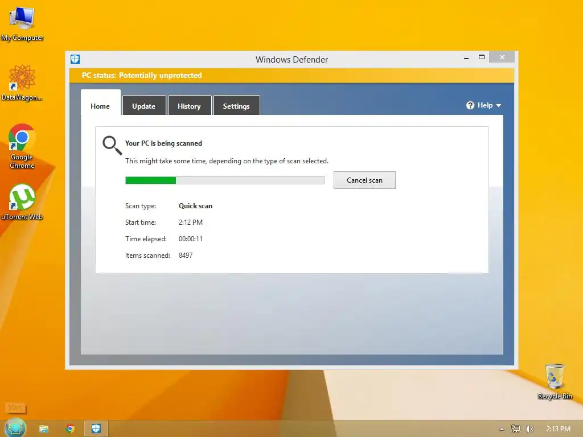The image size is (583, 437).
Task: Click the Start orb on the taskbar
Action: (x=15, y=428)
